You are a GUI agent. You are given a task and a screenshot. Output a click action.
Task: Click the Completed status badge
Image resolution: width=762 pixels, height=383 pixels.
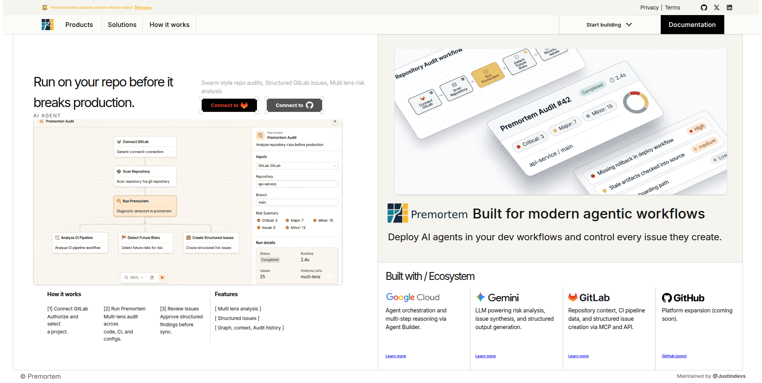coord(270,260)
